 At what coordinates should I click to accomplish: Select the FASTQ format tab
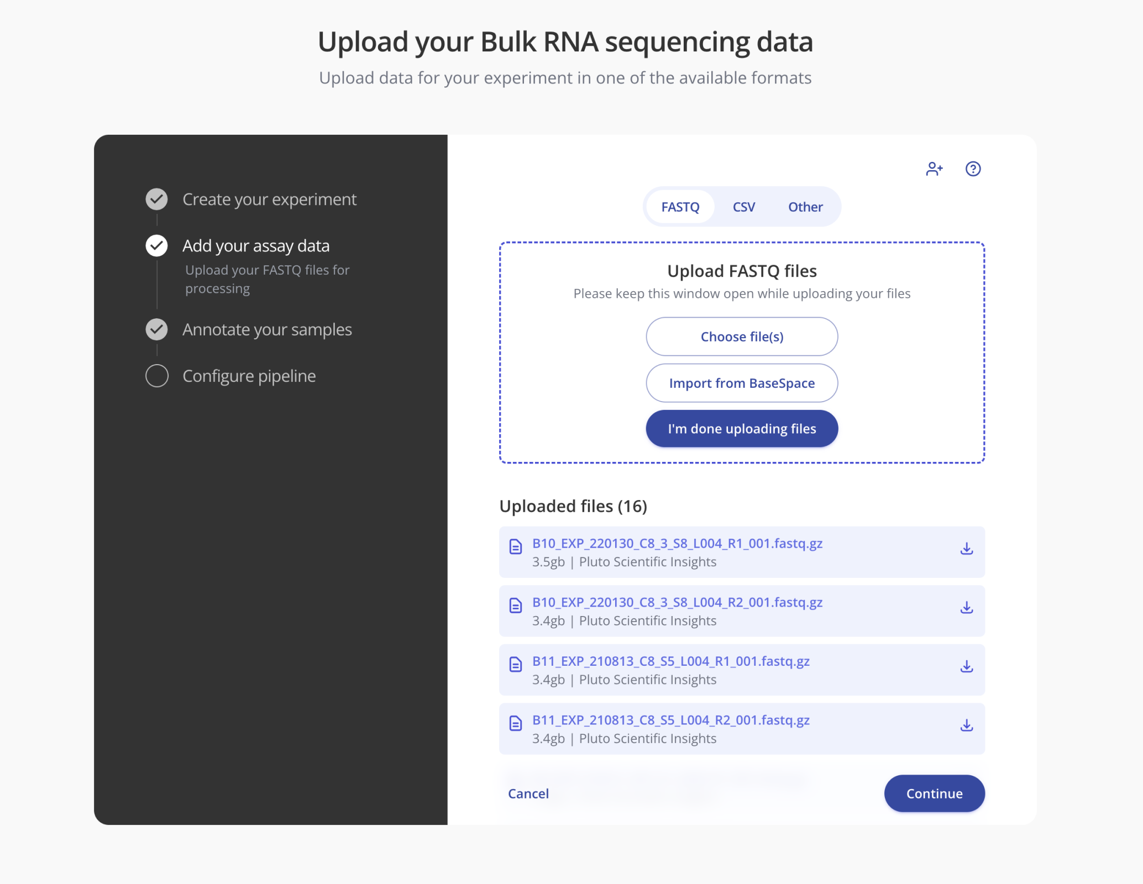[x=680, y=207]
